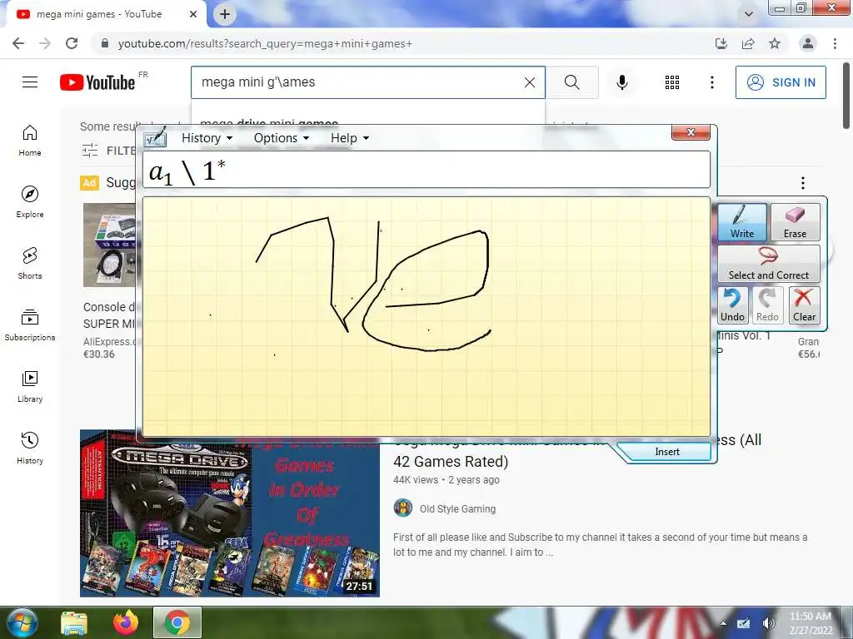Open the Options menu in Math Input Panel
This screenshot has width=853, height=639.
[282, 138]
